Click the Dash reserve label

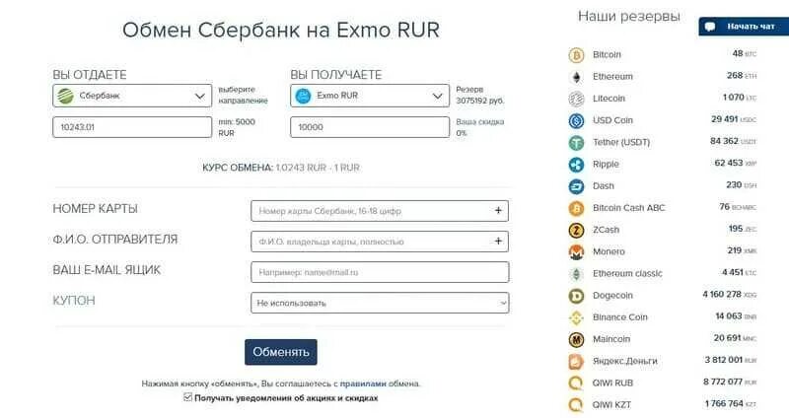point(604,186)
